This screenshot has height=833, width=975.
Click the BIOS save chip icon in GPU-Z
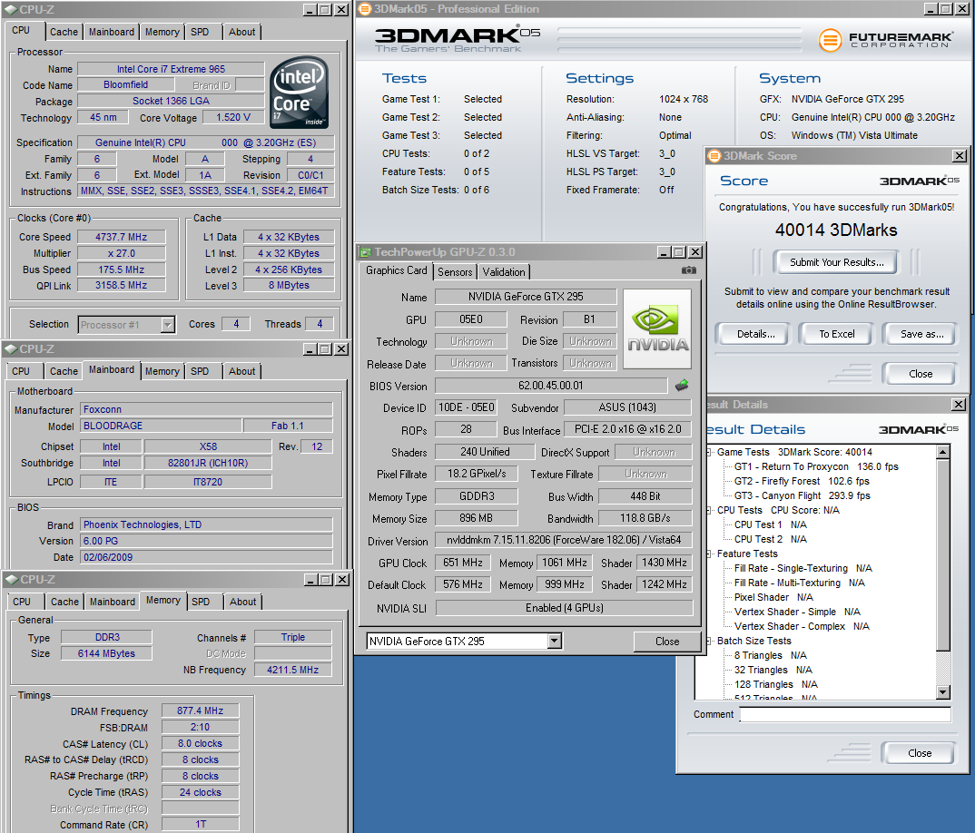click(x=682, y=386)
